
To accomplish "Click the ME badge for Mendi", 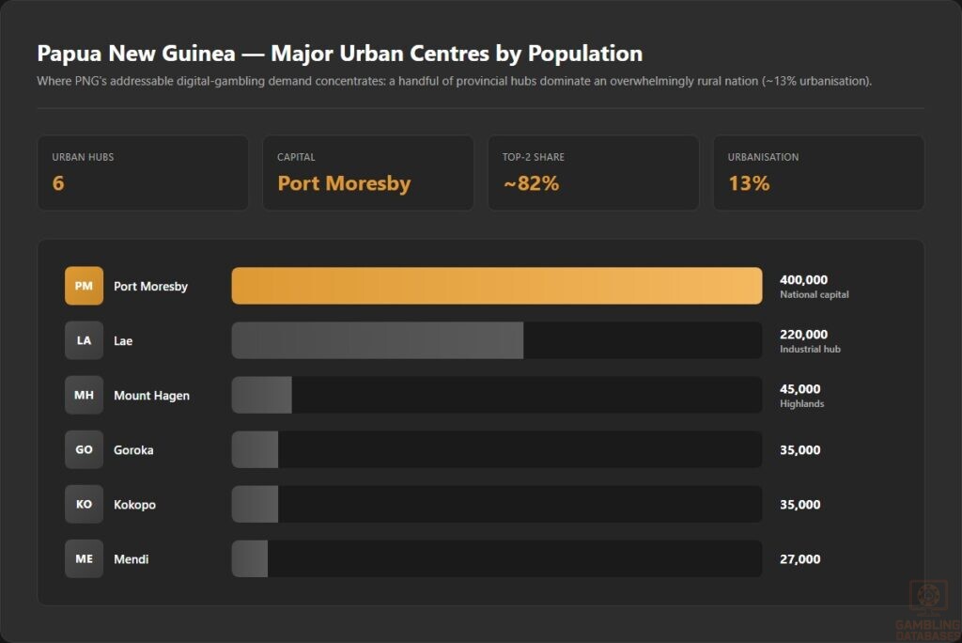I will 84,558.
